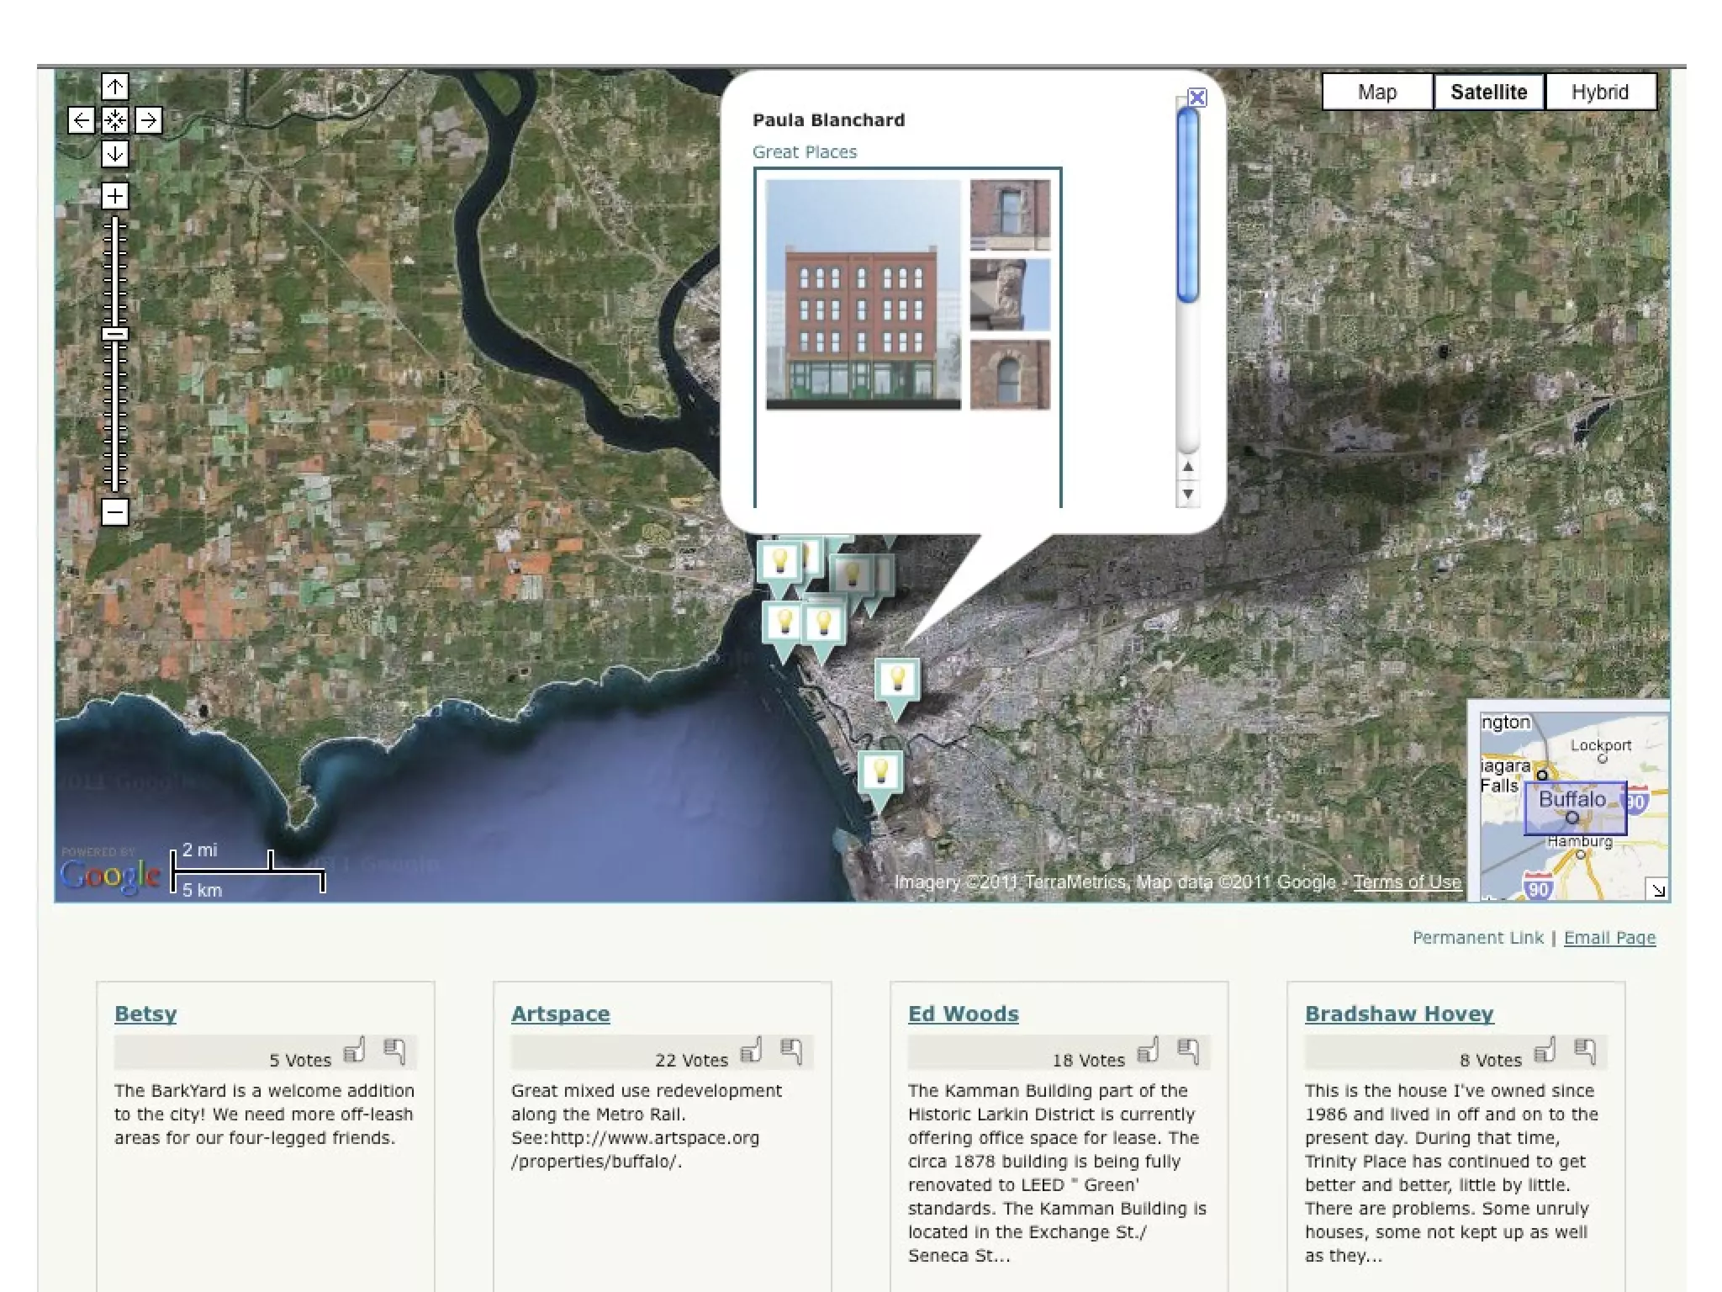This screenshot has width=1722, height=1292.
Task: Zoom in with the plus button
Action: (115, 196)
